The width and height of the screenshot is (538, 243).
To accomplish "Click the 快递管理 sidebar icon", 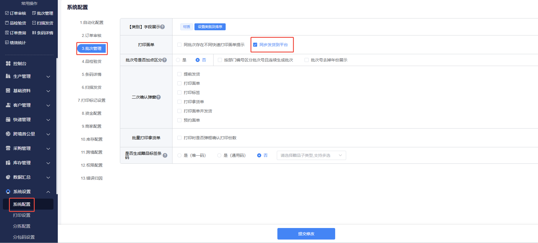I will coord(8,119).
